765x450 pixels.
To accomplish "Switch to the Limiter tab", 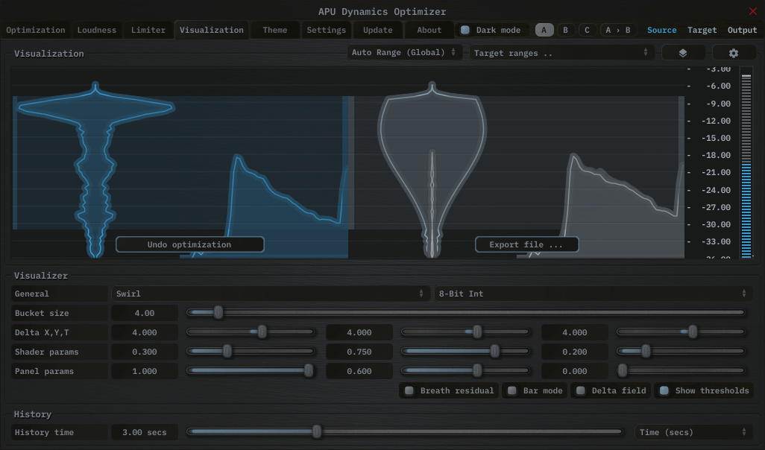I will pyautogui.click(x=148, y=30).
